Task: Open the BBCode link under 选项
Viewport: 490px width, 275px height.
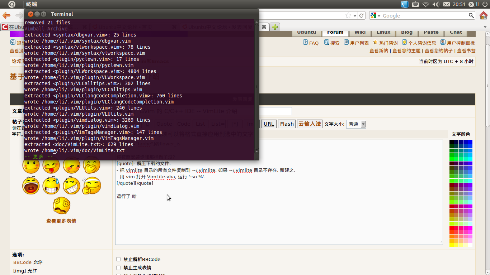Action: tap(23, 262)
